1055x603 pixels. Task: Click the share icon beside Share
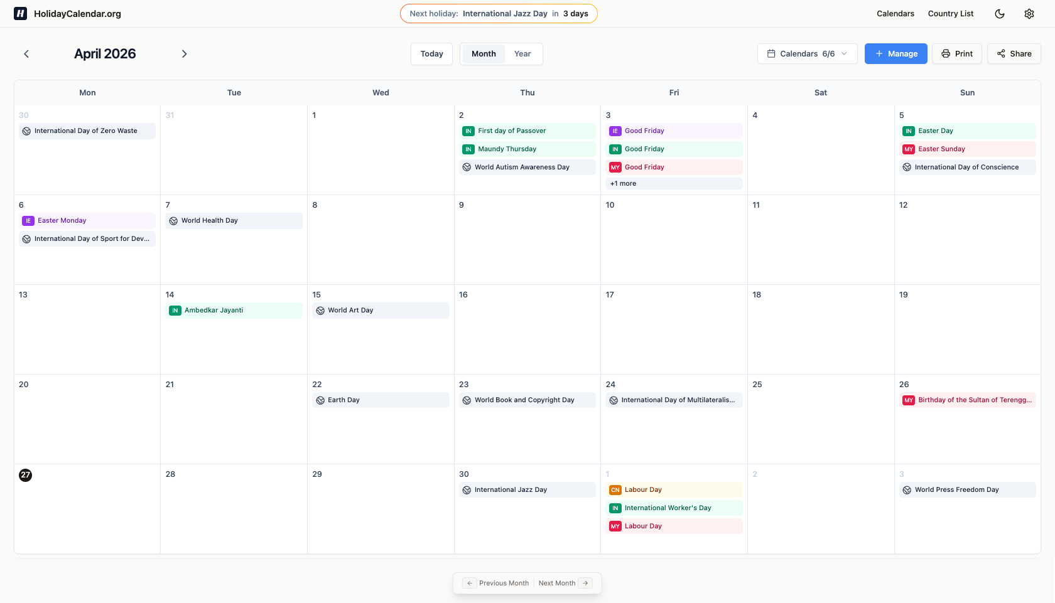pyautogui.click(x=1001, y=54)
